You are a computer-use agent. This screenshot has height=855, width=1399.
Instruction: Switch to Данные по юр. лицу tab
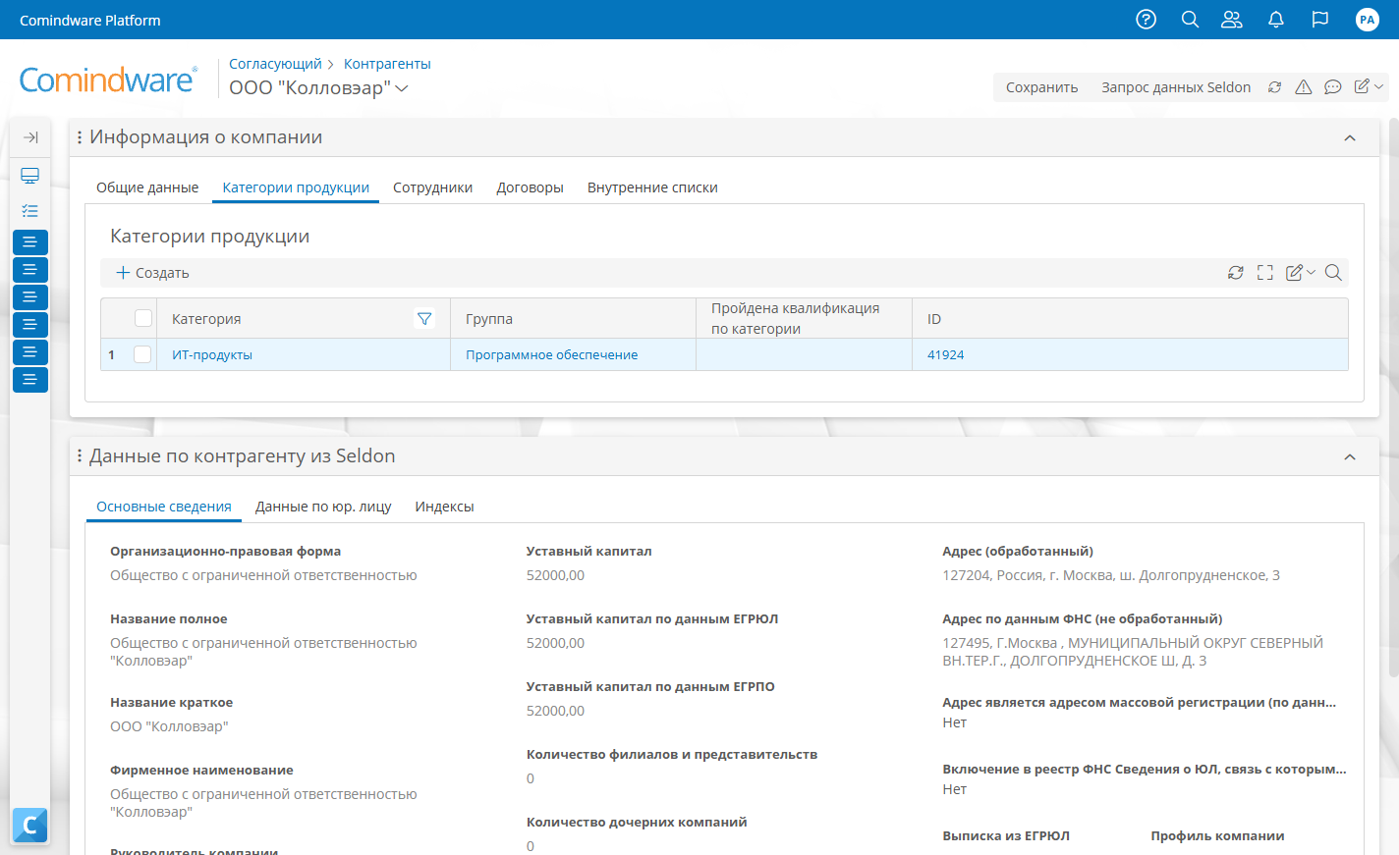(323, 507)
